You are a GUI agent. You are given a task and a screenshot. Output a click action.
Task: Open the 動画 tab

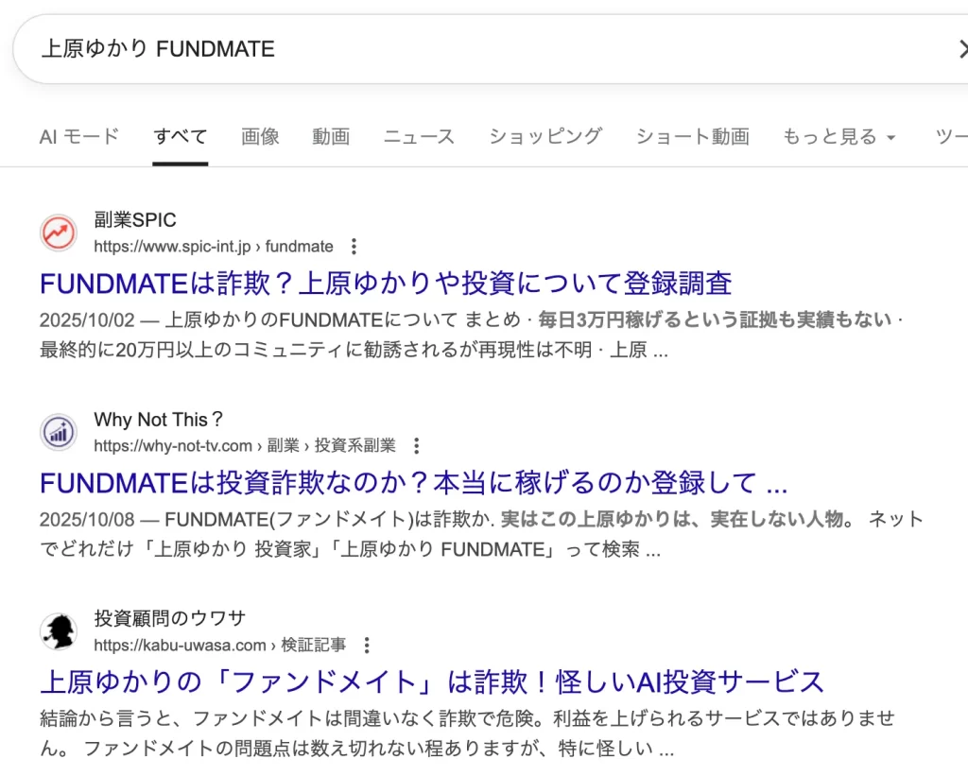[331, 136]
